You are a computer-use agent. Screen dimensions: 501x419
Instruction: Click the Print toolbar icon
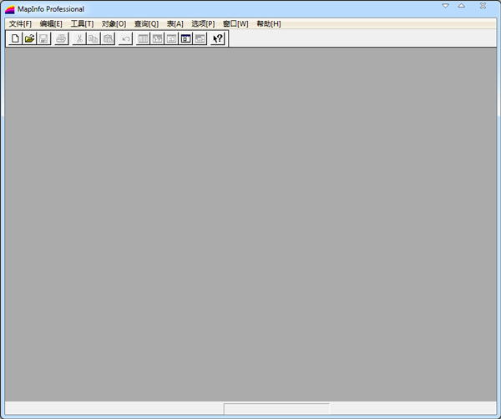[61, 38]
